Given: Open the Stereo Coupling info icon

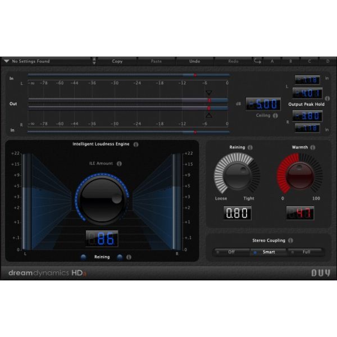Looking at the screenshot, I should 290,240.
